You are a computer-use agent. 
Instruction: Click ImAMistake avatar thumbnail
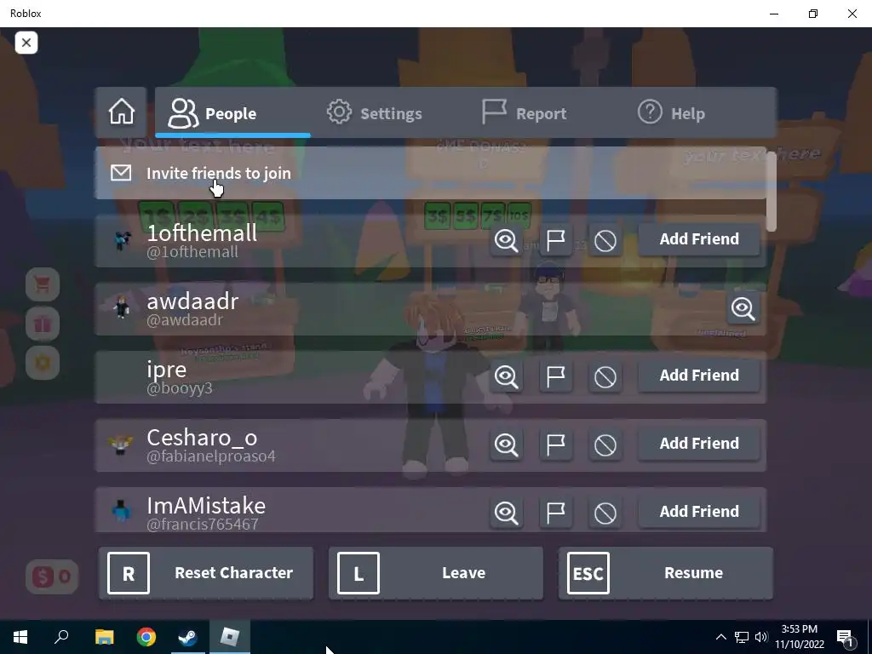click(x=121, y=511)
